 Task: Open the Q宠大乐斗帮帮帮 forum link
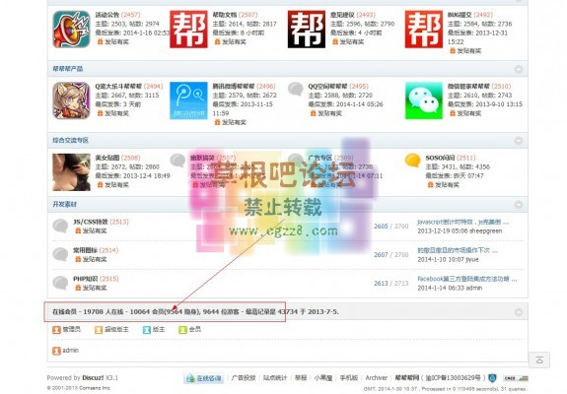coord(118,87)
